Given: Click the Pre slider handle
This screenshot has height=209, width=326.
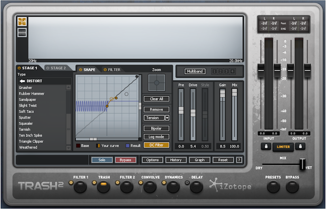Looking at the screenshot, I should coord(181,110).
